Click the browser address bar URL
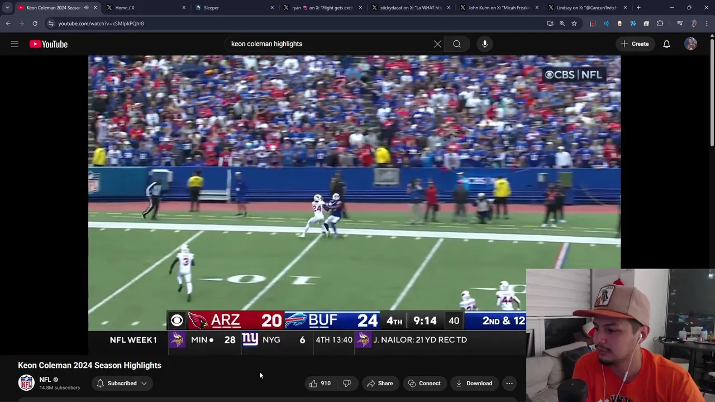This screenshot has width=715, height=402. pos(101,23)
